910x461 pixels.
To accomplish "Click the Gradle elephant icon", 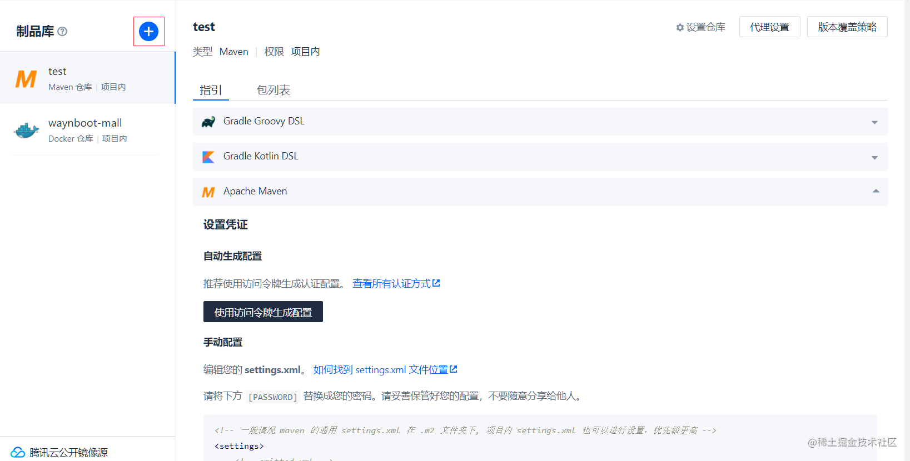I will point(208,122).
